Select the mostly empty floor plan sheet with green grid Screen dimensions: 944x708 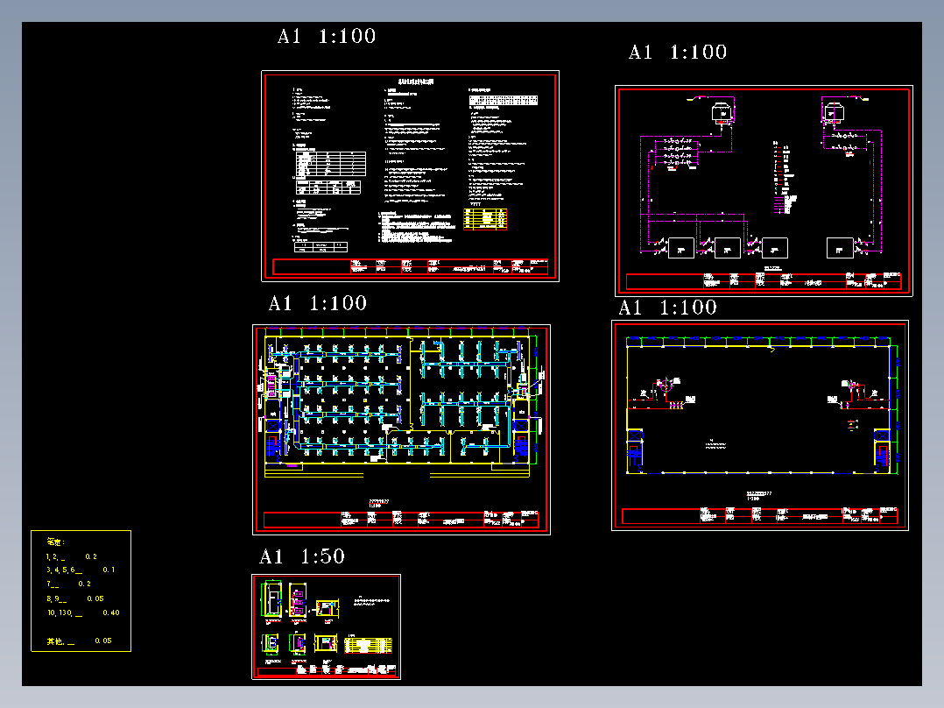coord(760,425)
